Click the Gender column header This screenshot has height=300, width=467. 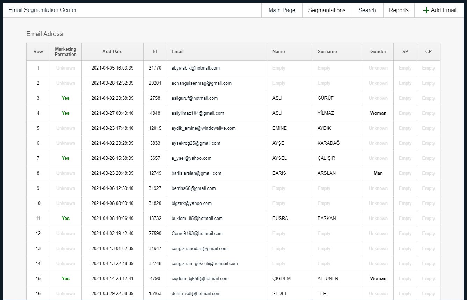pos(378,52)
